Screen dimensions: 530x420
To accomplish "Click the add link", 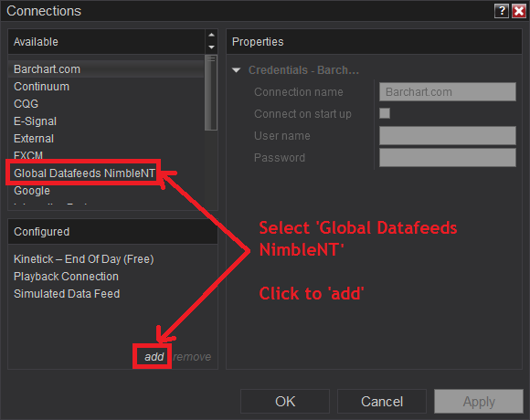I will click(x=154, y=357).
